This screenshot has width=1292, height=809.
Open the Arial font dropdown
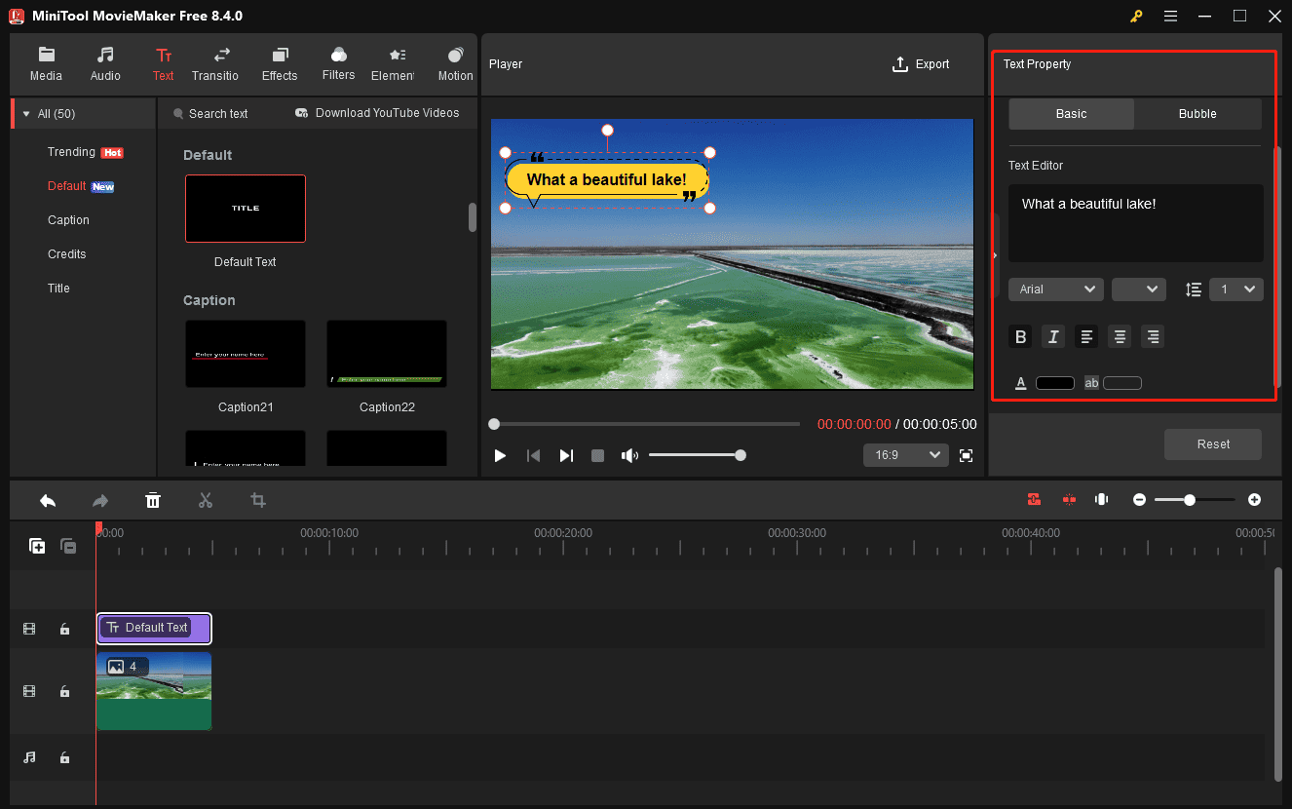click(1055, 289)
